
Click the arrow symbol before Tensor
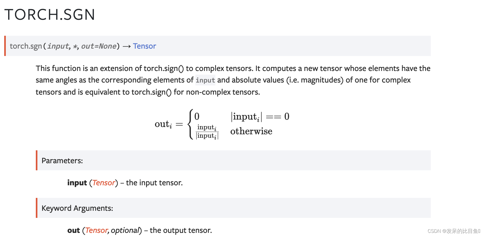[x=127, y=47]
